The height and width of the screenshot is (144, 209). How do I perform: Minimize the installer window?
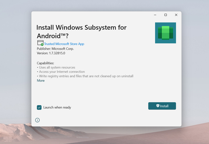click(155, 15)
